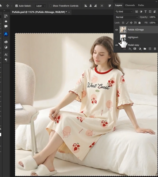Filter layers by pixel layers
This screenshot has width=158, height=177.
point(136,12)
